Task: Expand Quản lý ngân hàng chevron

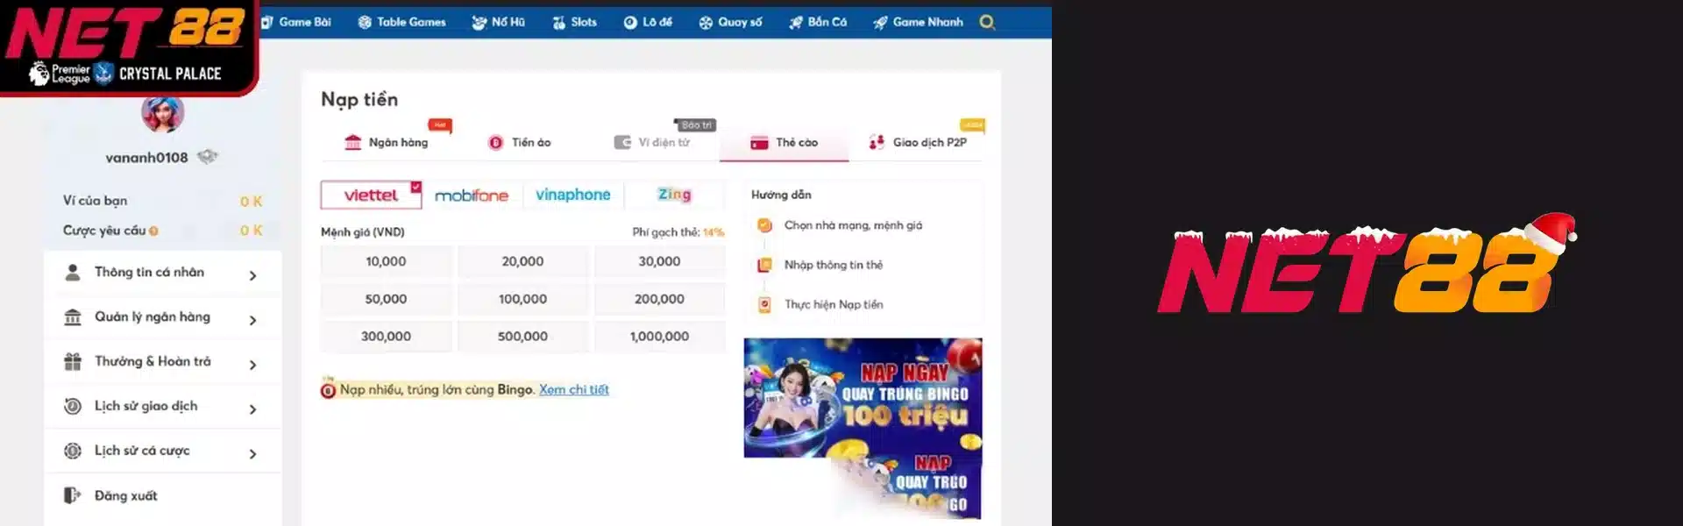Action: (x=252, y=320)
